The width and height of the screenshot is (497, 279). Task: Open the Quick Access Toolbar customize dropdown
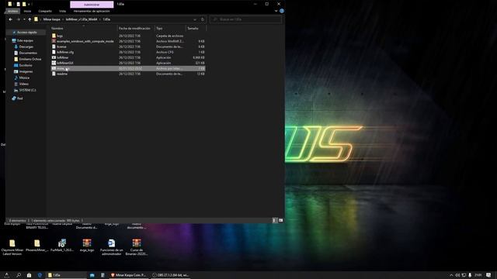click(30, 5)
